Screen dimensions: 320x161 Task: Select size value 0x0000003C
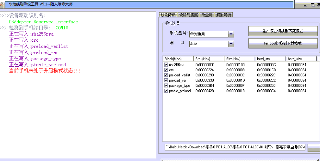[x=235, y=75]
